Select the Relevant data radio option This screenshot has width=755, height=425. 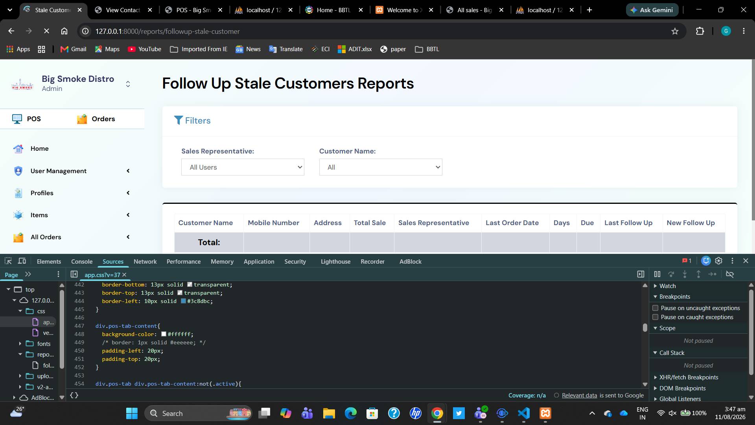[x=556, y=395]
